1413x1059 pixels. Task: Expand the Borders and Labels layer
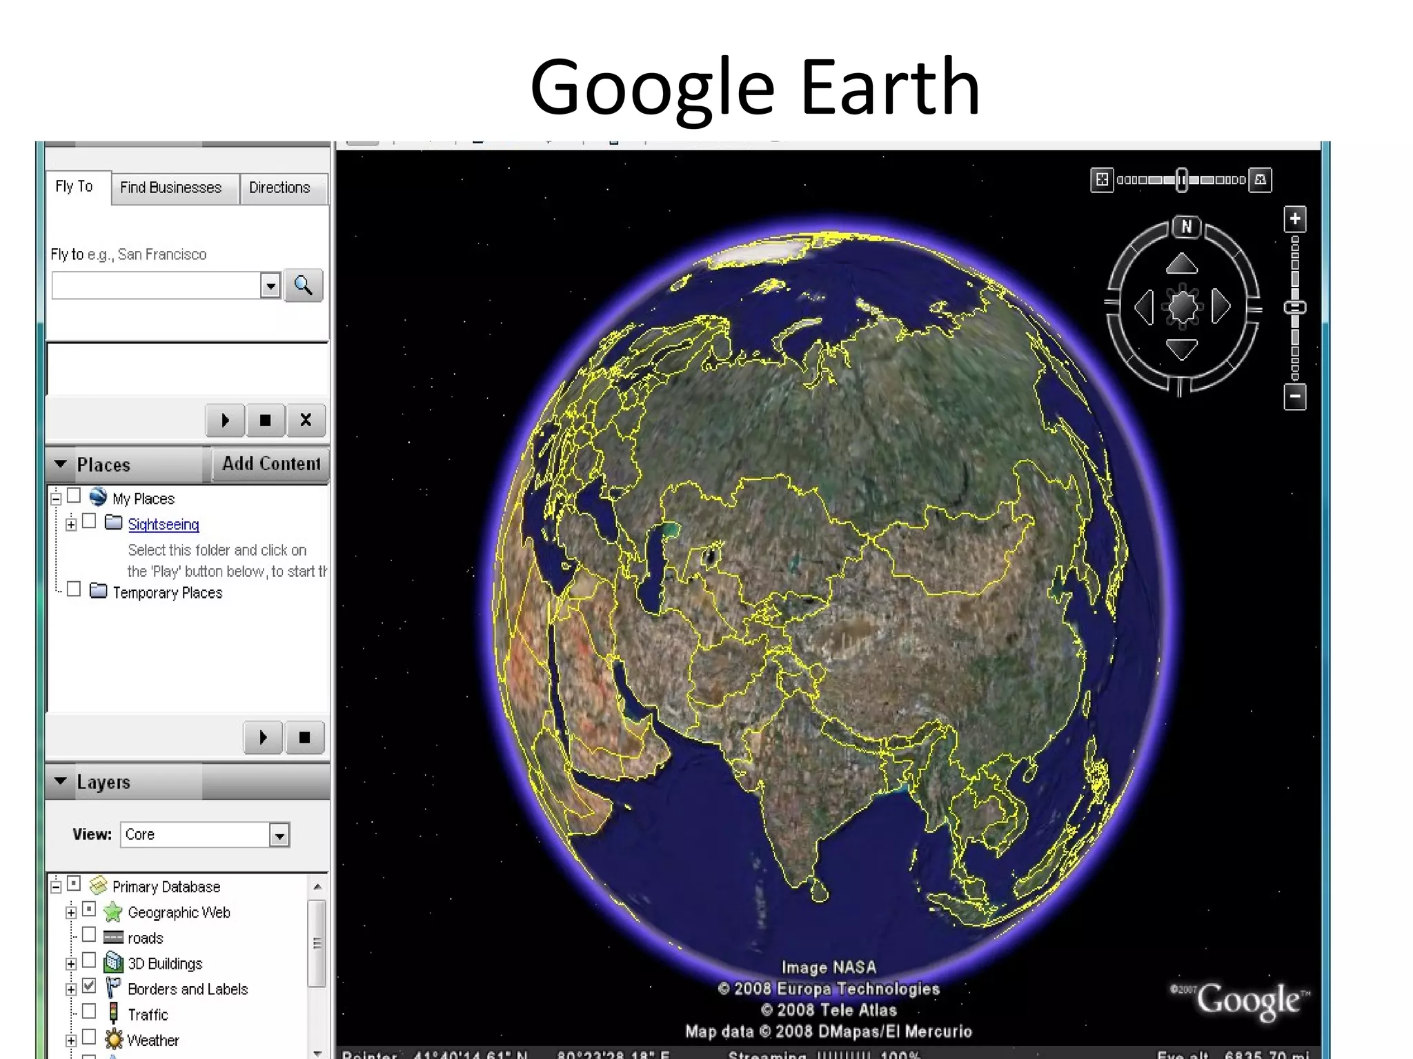click(x=71, y=989)
